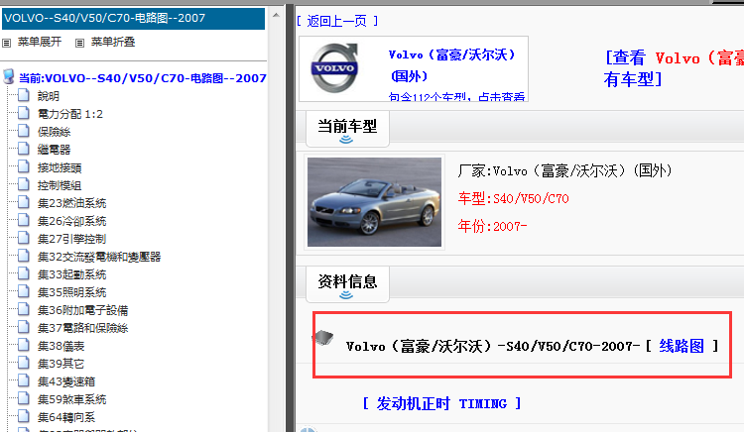Image resolution: width=744 pixels, height=432 pixels.
Task: Open 集36附加電子設備 entry
Action: click(83, 310)
